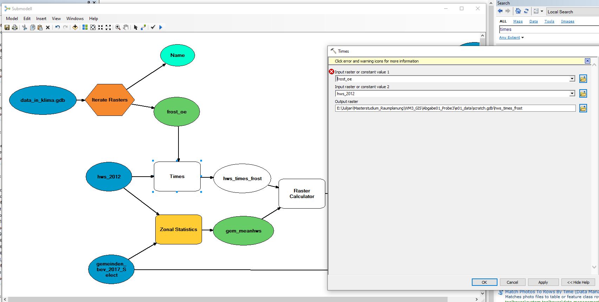Run the model with the blue arrow
This screenshot has width=599, height=302.
[x=161, y=27]
